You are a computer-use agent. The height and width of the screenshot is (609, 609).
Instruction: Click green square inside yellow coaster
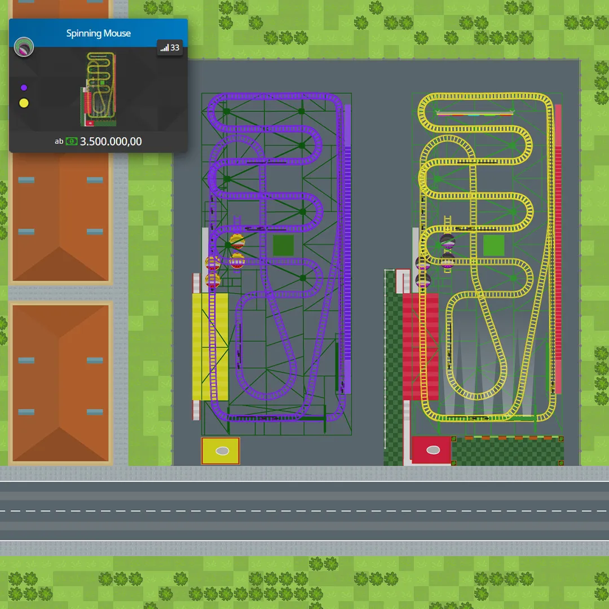(x=493, y=245)
